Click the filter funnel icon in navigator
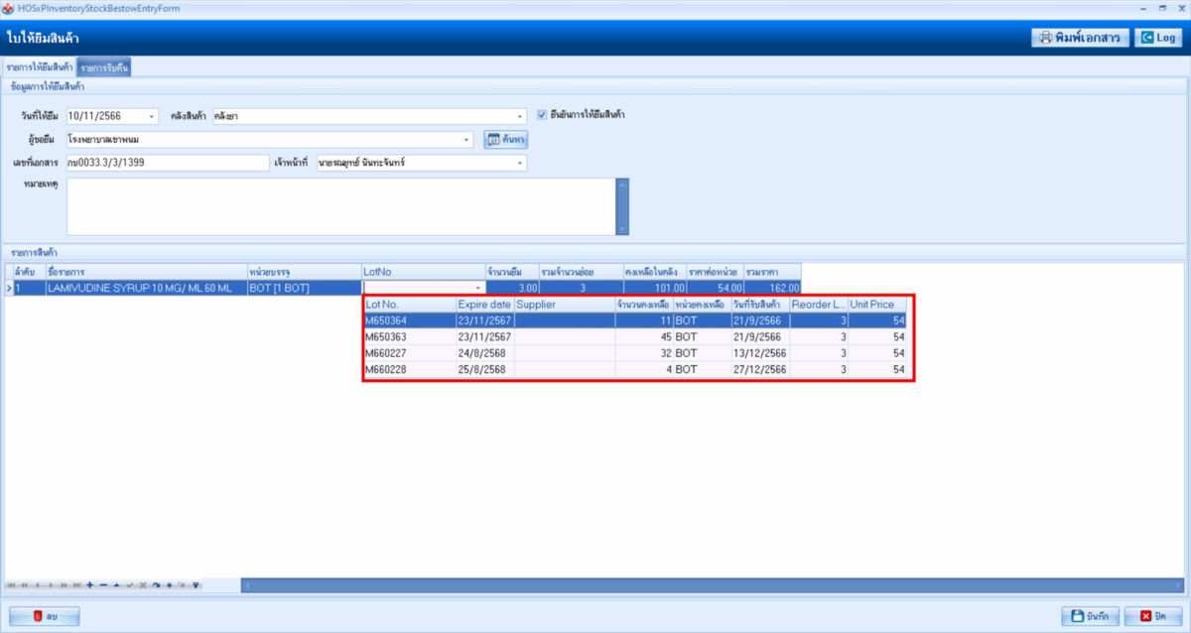 196,585
